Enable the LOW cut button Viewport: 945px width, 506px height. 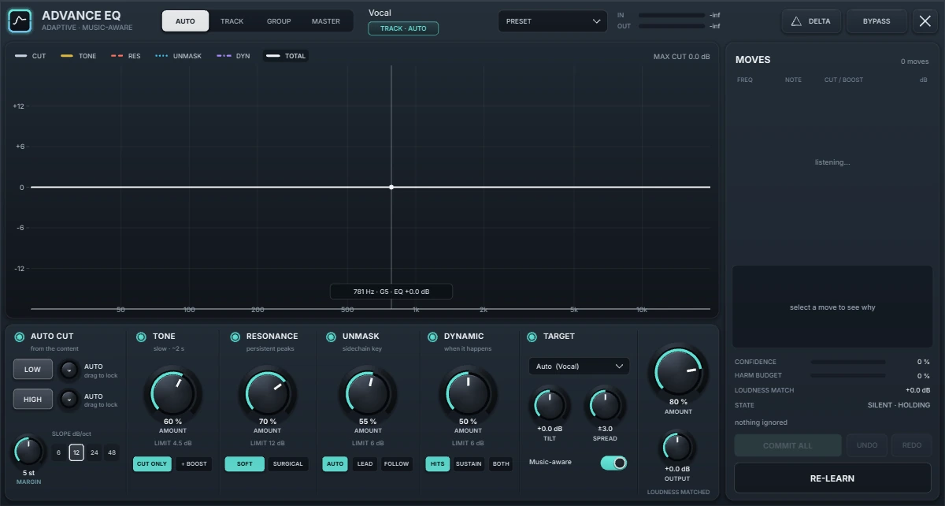(x=33, y=370)
